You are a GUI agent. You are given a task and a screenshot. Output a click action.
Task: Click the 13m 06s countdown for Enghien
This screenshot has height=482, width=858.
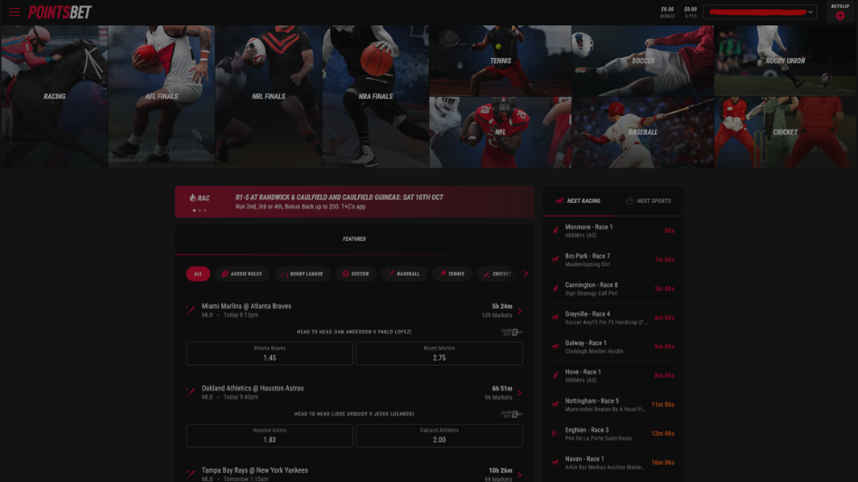tap(662, 434)
